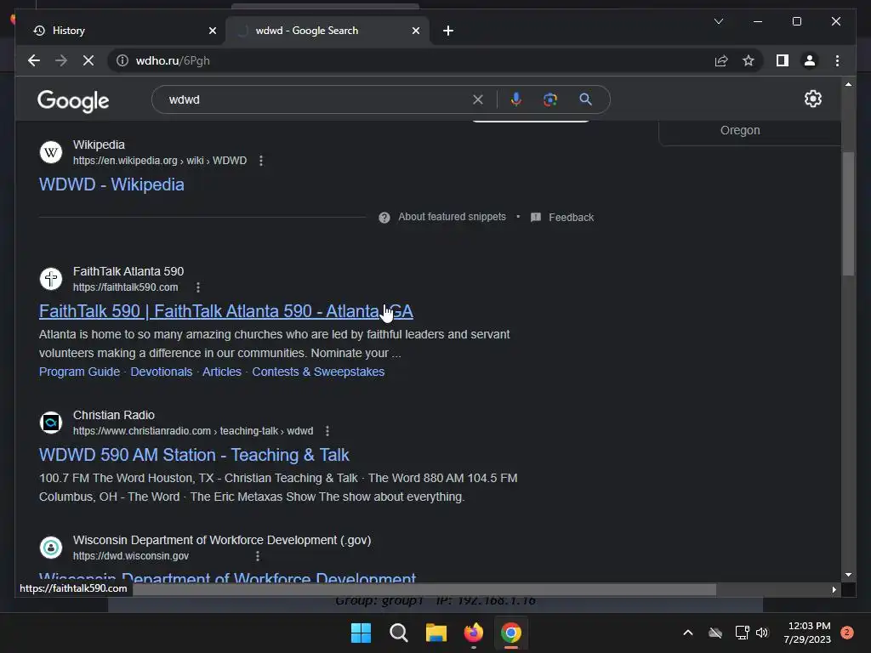Viewport: 871px width, 653px height.
Task: Open taskbar Search
Action: pos(398,633)
